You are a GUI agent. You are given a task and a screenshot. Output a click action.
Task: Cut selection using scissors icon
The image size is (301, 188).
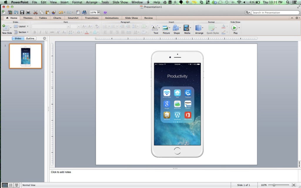[35, 12]
